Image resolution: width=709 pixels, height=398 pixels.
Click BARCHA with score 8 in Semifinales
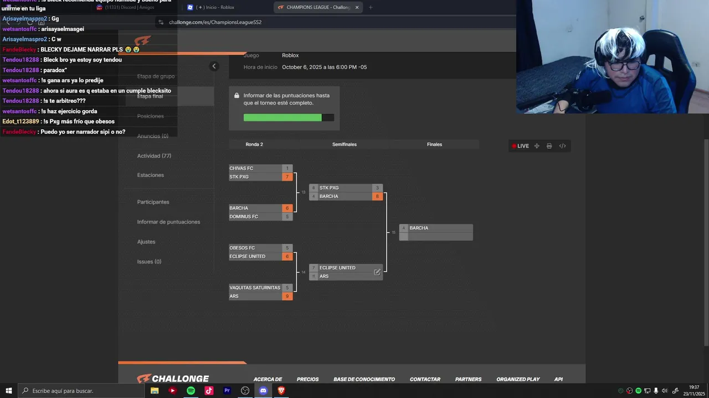(346, 196)
